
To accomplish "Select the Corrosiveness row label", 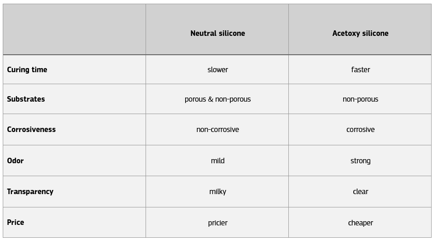I will (31, 129).
